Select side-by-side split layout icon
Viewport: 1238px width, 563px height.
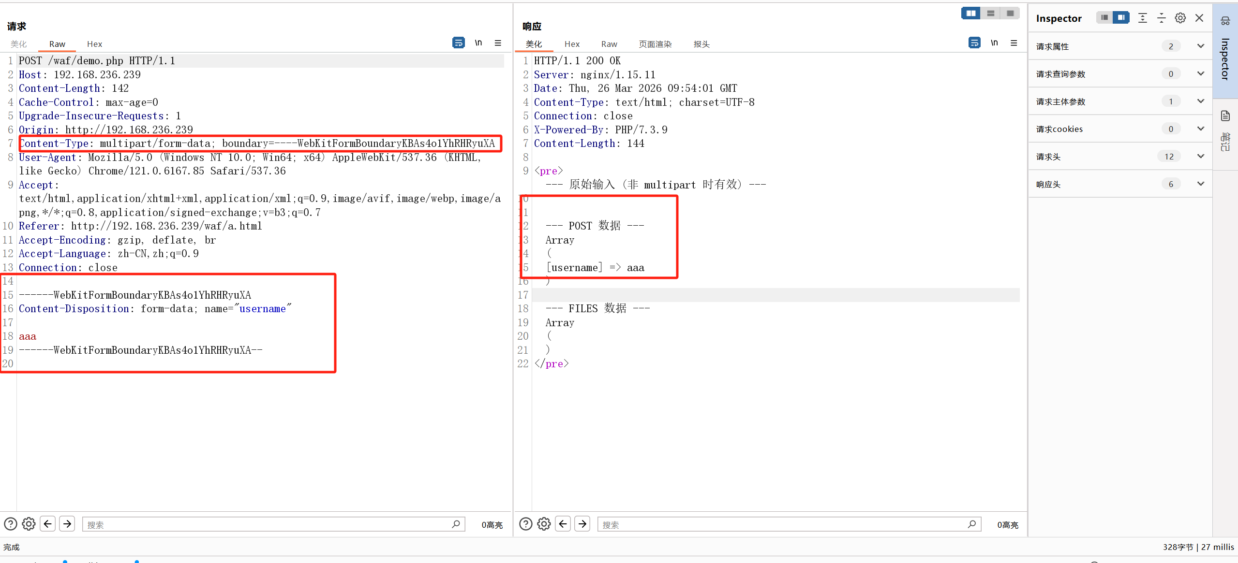click(970, 13)
